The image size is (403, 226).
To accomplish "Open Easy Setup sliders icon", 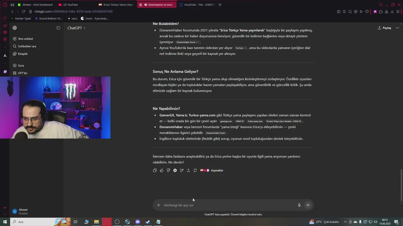I will pyautogui.click(x=398, y=12).
